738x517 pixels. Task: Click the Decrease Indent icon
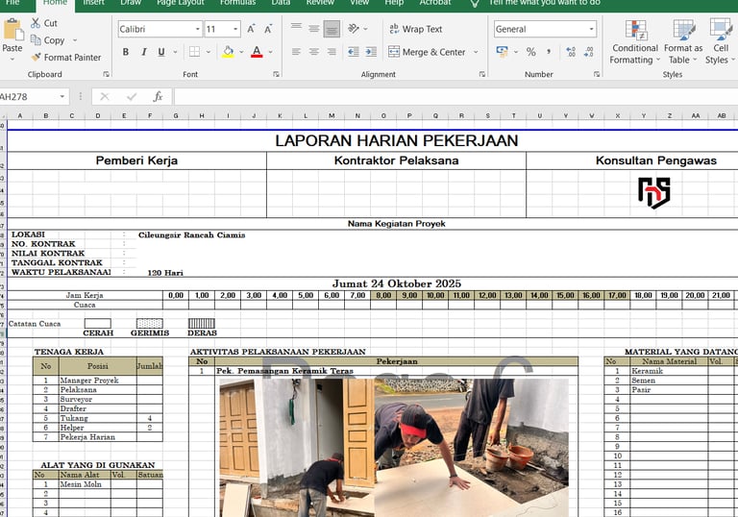coord(354,52)
